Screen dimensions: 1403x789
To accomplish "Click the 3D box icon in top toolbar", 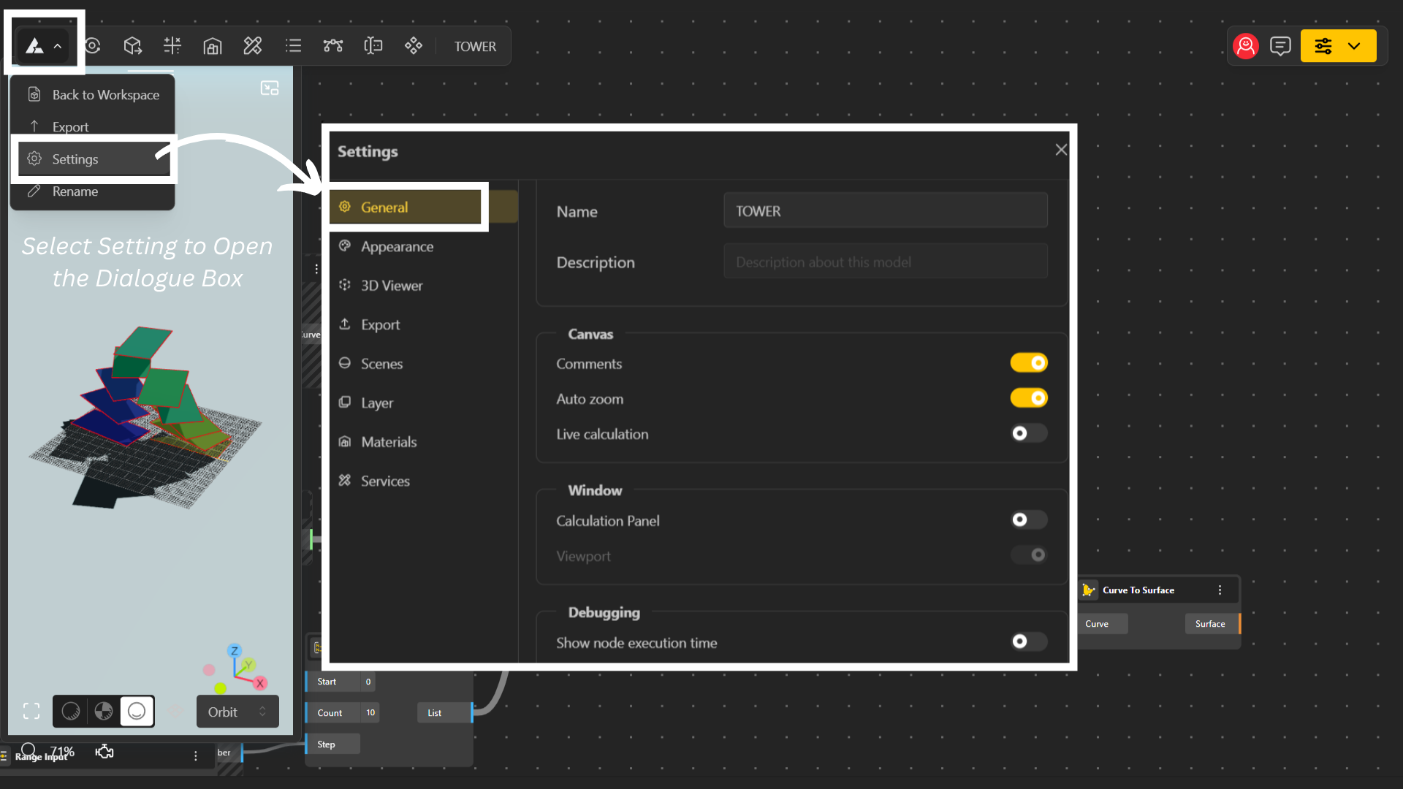I will [132, 46].
